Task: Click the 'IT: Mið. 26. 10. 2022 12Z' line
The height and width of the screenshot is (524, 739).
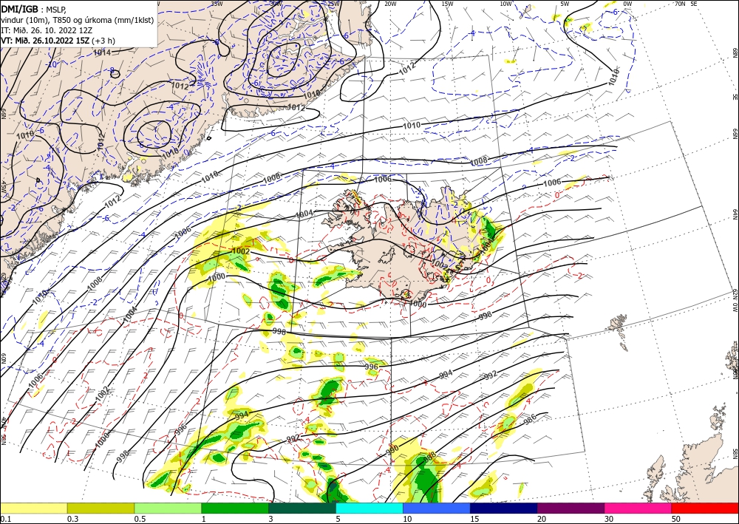Action: click(46, 30)
